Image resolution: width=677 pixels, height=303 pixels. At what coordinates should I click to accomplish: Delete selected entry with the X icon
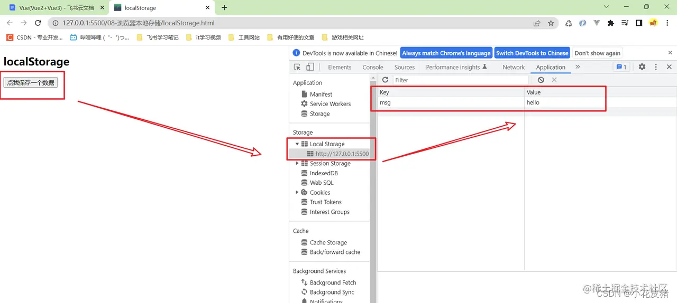click(x=554, y=80)
